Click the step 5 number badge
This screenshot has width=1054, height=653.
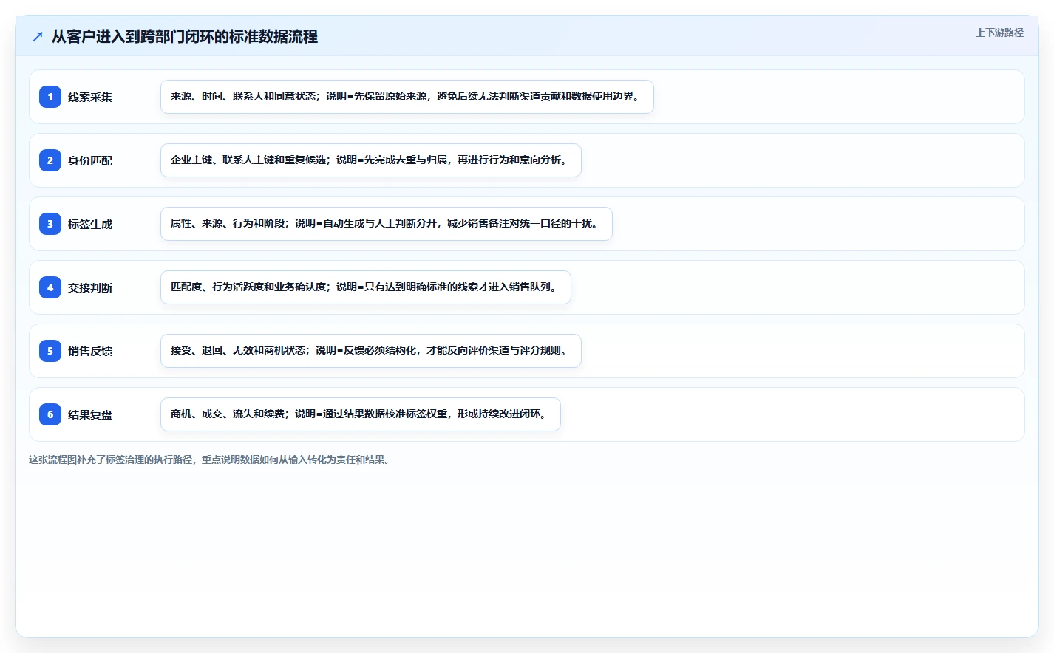point(50,351)
